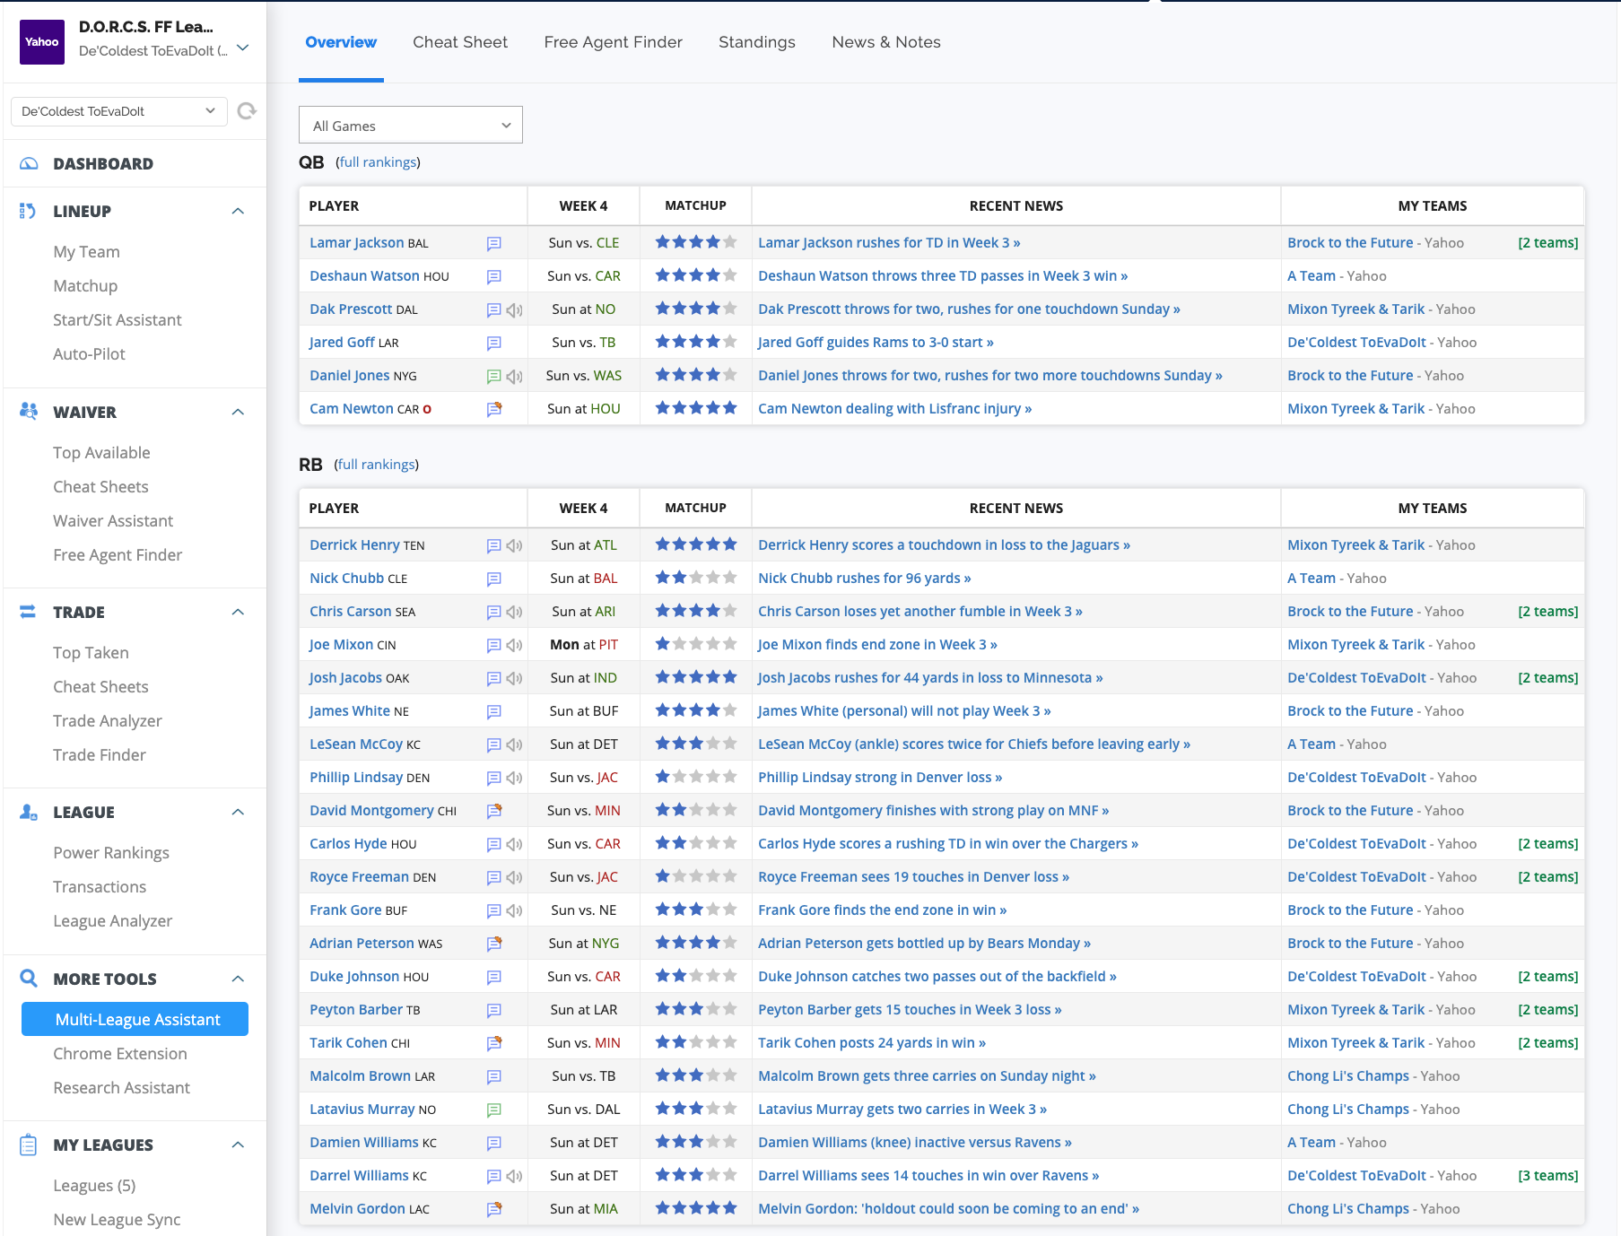Viewport: 1621px width, 1236px height.
Task: Open Derrick Henry's Mixon Tyreek & Tarik team
Action: pyautogui.click(x=1355, y=545)
